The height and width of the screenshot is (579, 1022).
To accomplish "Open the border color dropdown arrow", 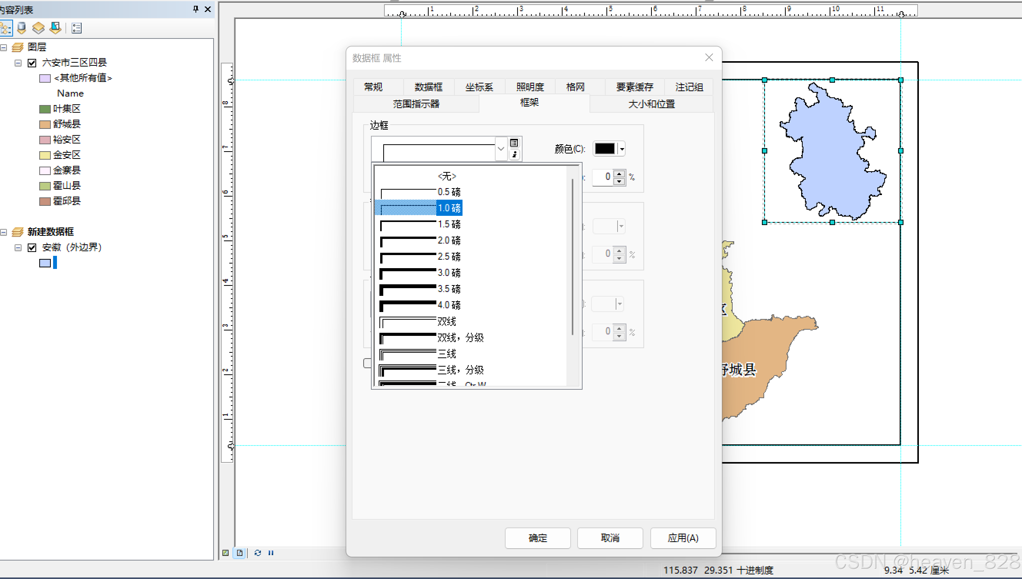I will click(x=622, y=149).
